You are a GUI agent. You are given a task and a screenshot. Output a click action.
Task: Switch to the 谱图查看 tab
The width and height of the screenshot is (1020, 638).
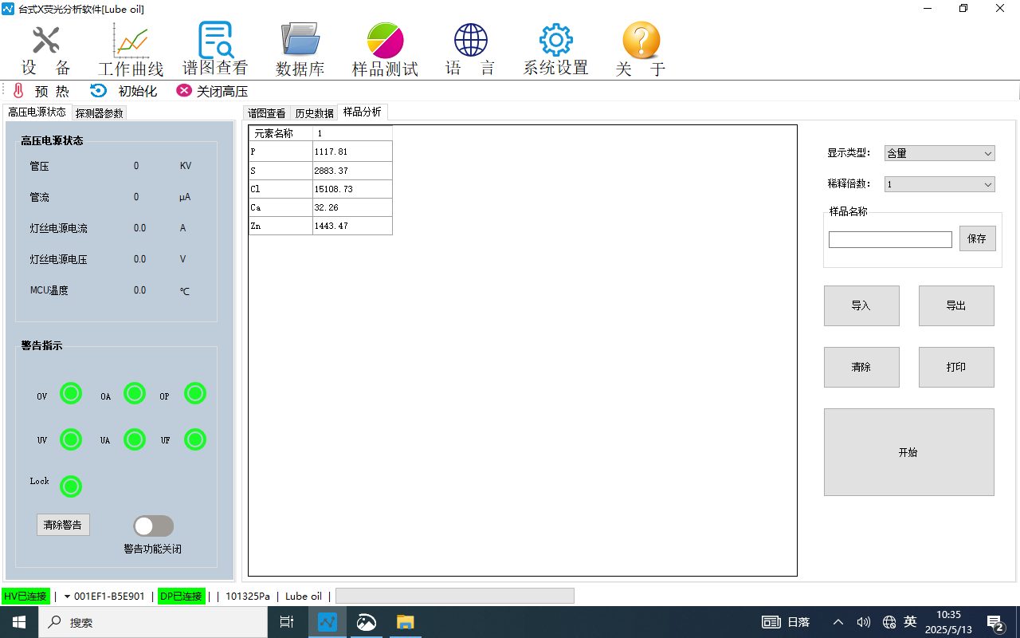pos(266,113)
